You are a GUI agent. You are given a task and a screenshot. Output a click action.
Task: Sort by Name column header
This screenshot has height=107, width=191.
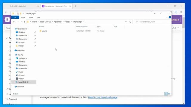[41, 26]
